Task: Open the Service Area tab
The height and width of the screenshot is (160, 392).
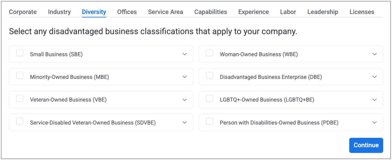Action: (165, 12)
